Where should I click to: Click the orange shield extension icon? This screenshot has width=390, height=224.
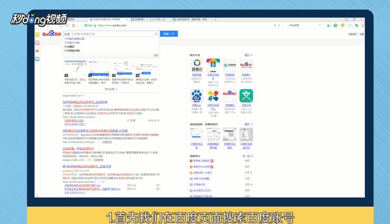pos(342,26)
